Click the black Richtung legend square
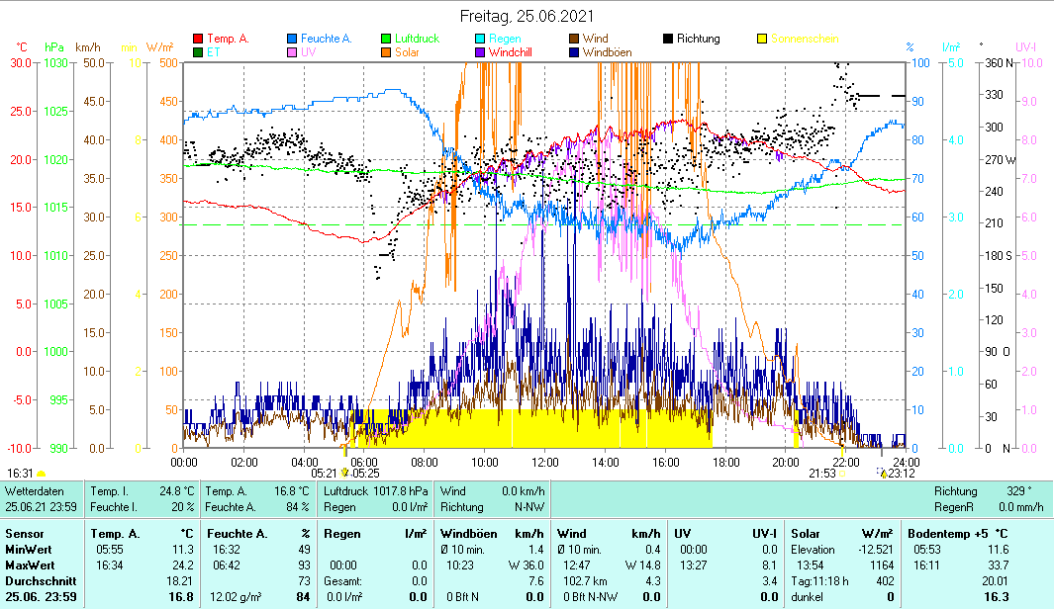Viewport: 1054px width, 609px height. pos(668,39)
